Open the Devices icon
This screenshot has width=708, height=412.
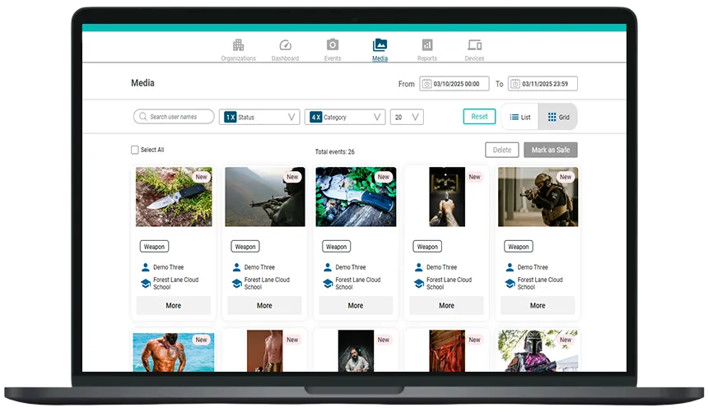click(474, 44)
